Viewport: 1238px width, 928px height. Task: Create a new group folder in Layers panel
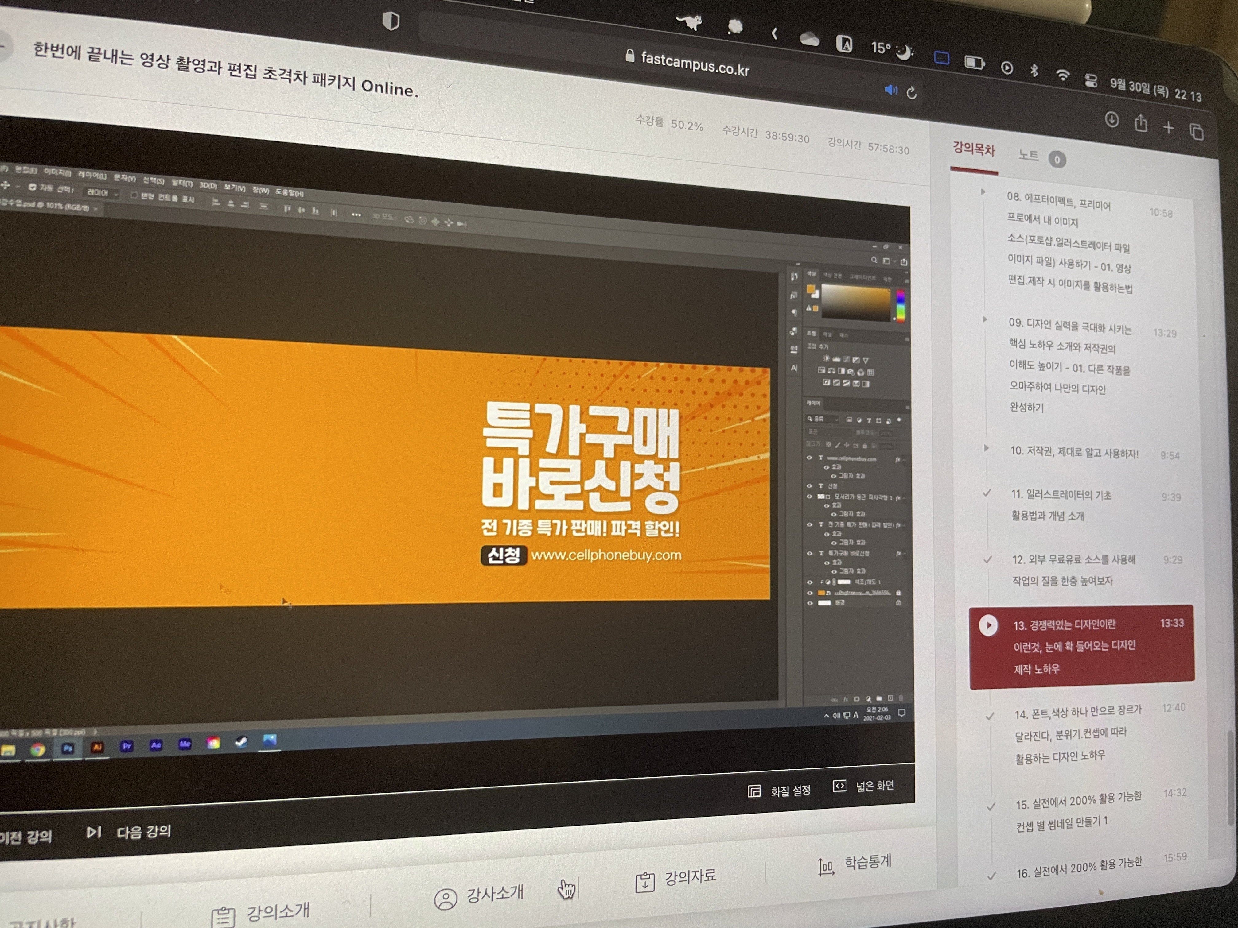pos(879,698)
